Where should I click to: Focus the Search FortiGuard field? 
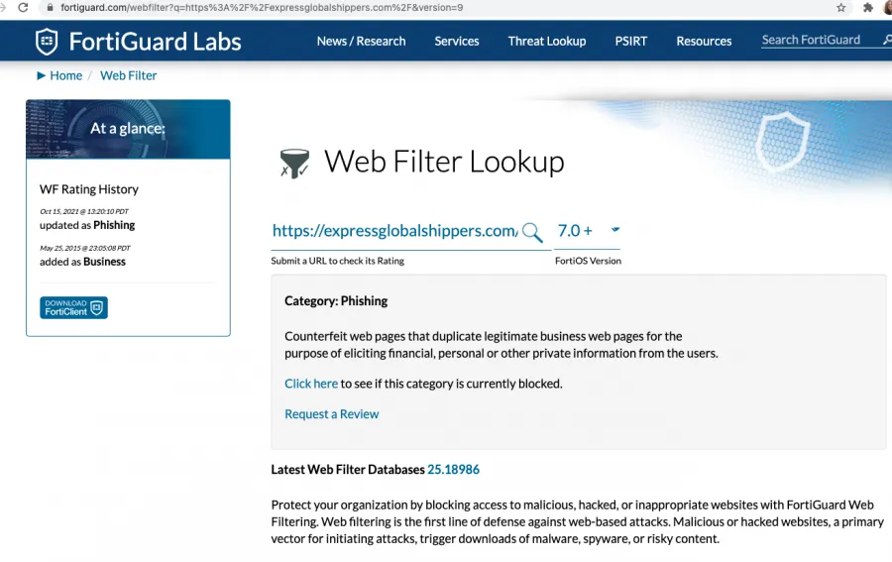818,40
